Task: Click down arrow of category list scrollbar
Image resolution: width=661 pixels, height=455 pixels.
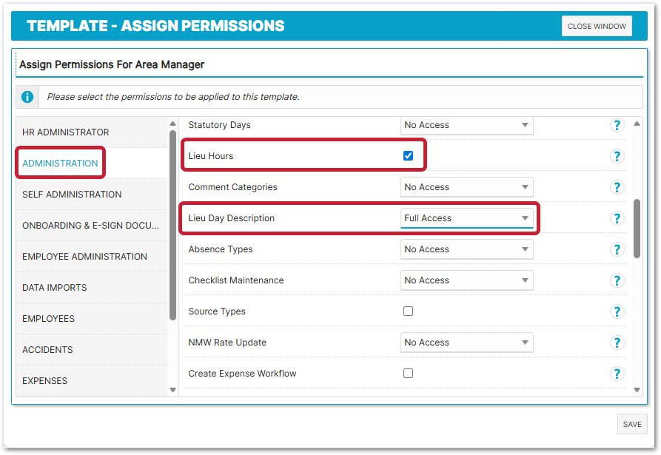Action: pyautogui.click(x=172, y=389)
